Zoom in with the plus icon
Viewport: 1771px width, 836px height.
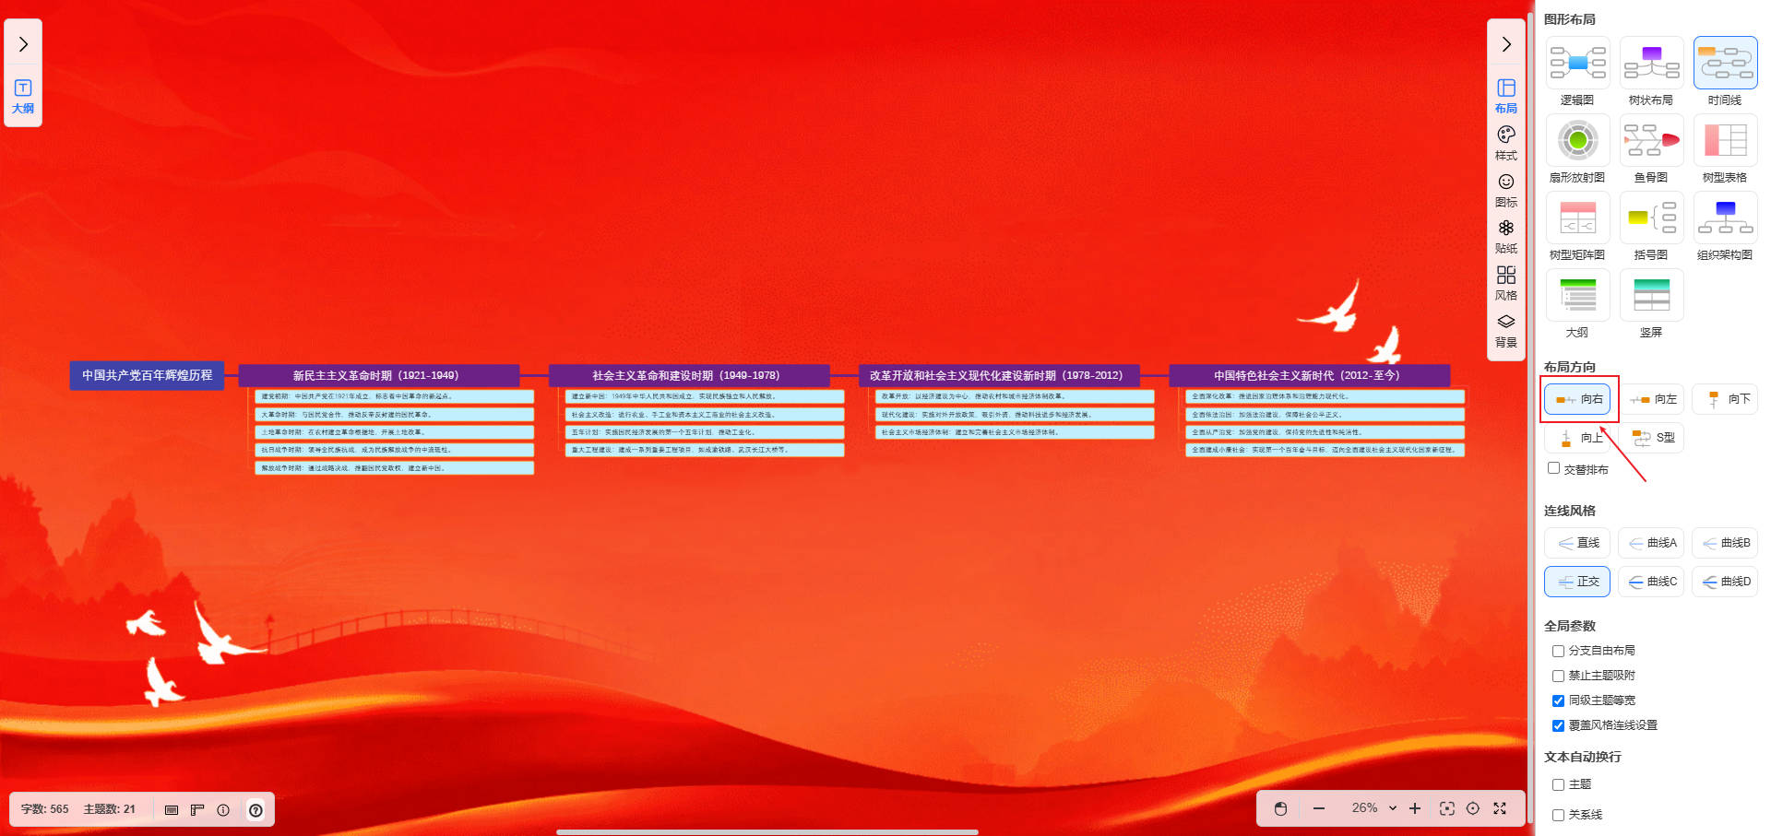pyautogui.click(x=1415, y=808)
